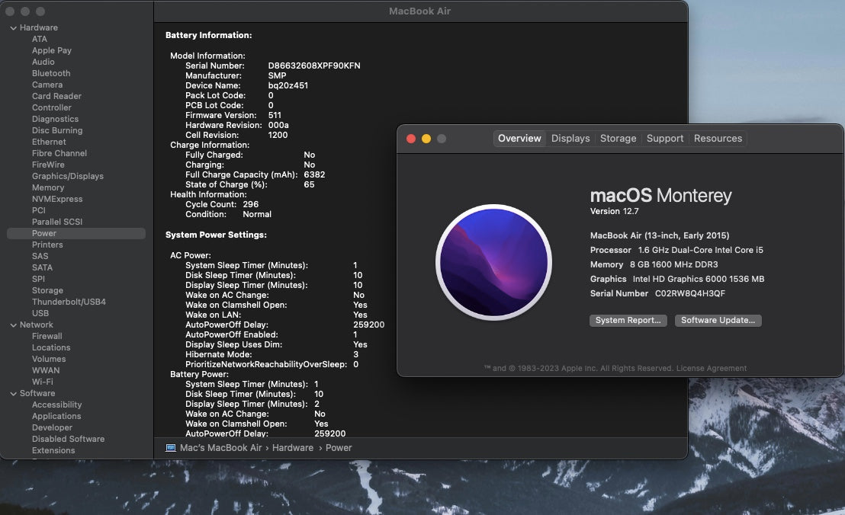
Task: Choose Thunderbolt/USB4 from the sidebar
Action: click(x=69, y=302)
